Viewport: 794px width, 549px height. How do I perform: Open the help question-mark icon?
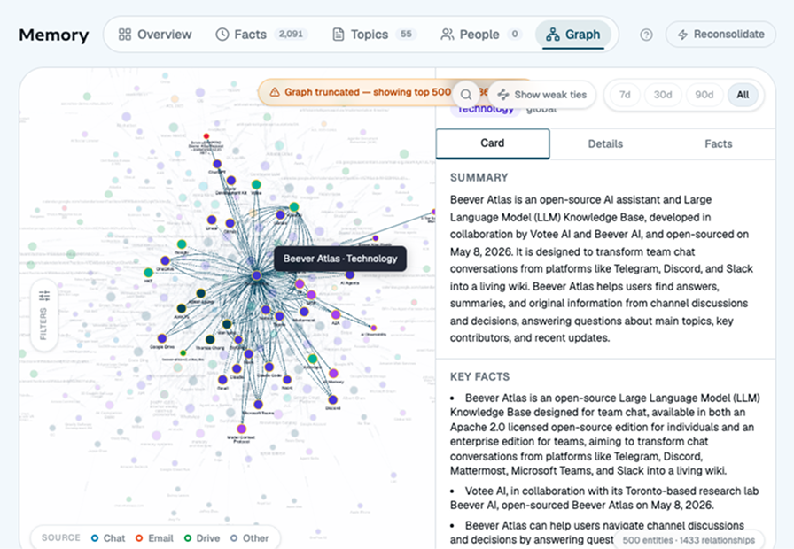point(646,35)
